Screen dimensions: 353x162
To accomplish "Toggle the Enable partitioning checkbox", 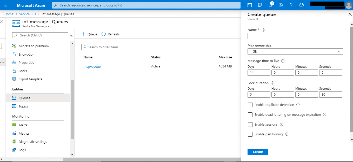I will click(250, 134).
